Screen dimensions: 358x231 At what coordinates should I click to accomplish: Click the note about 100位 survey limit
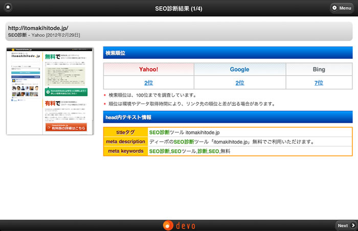[152, 95]
